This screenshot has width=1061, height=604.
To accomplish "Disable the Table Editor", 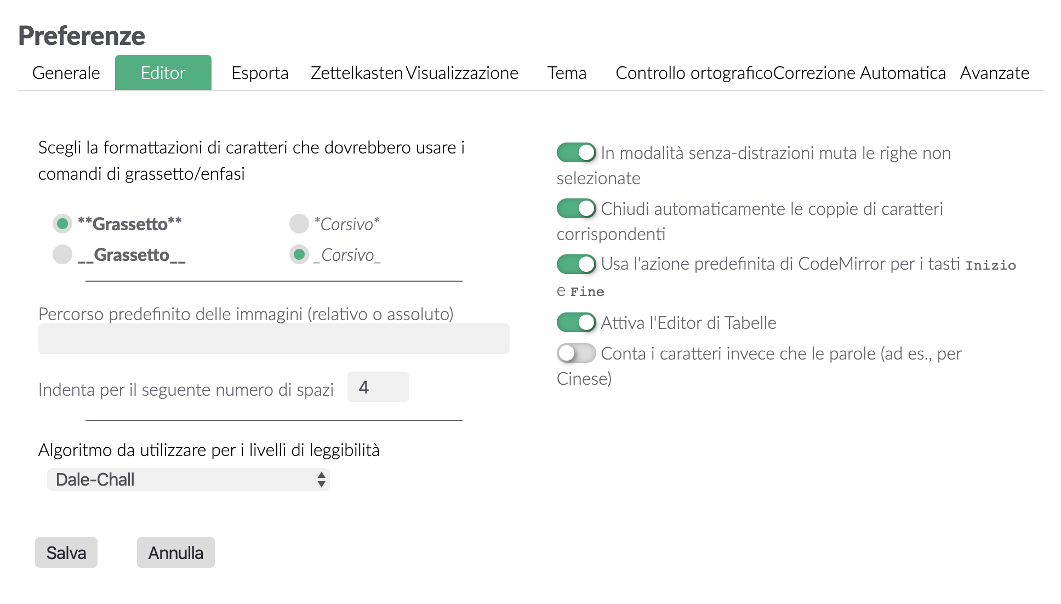I will click(575, 323).
